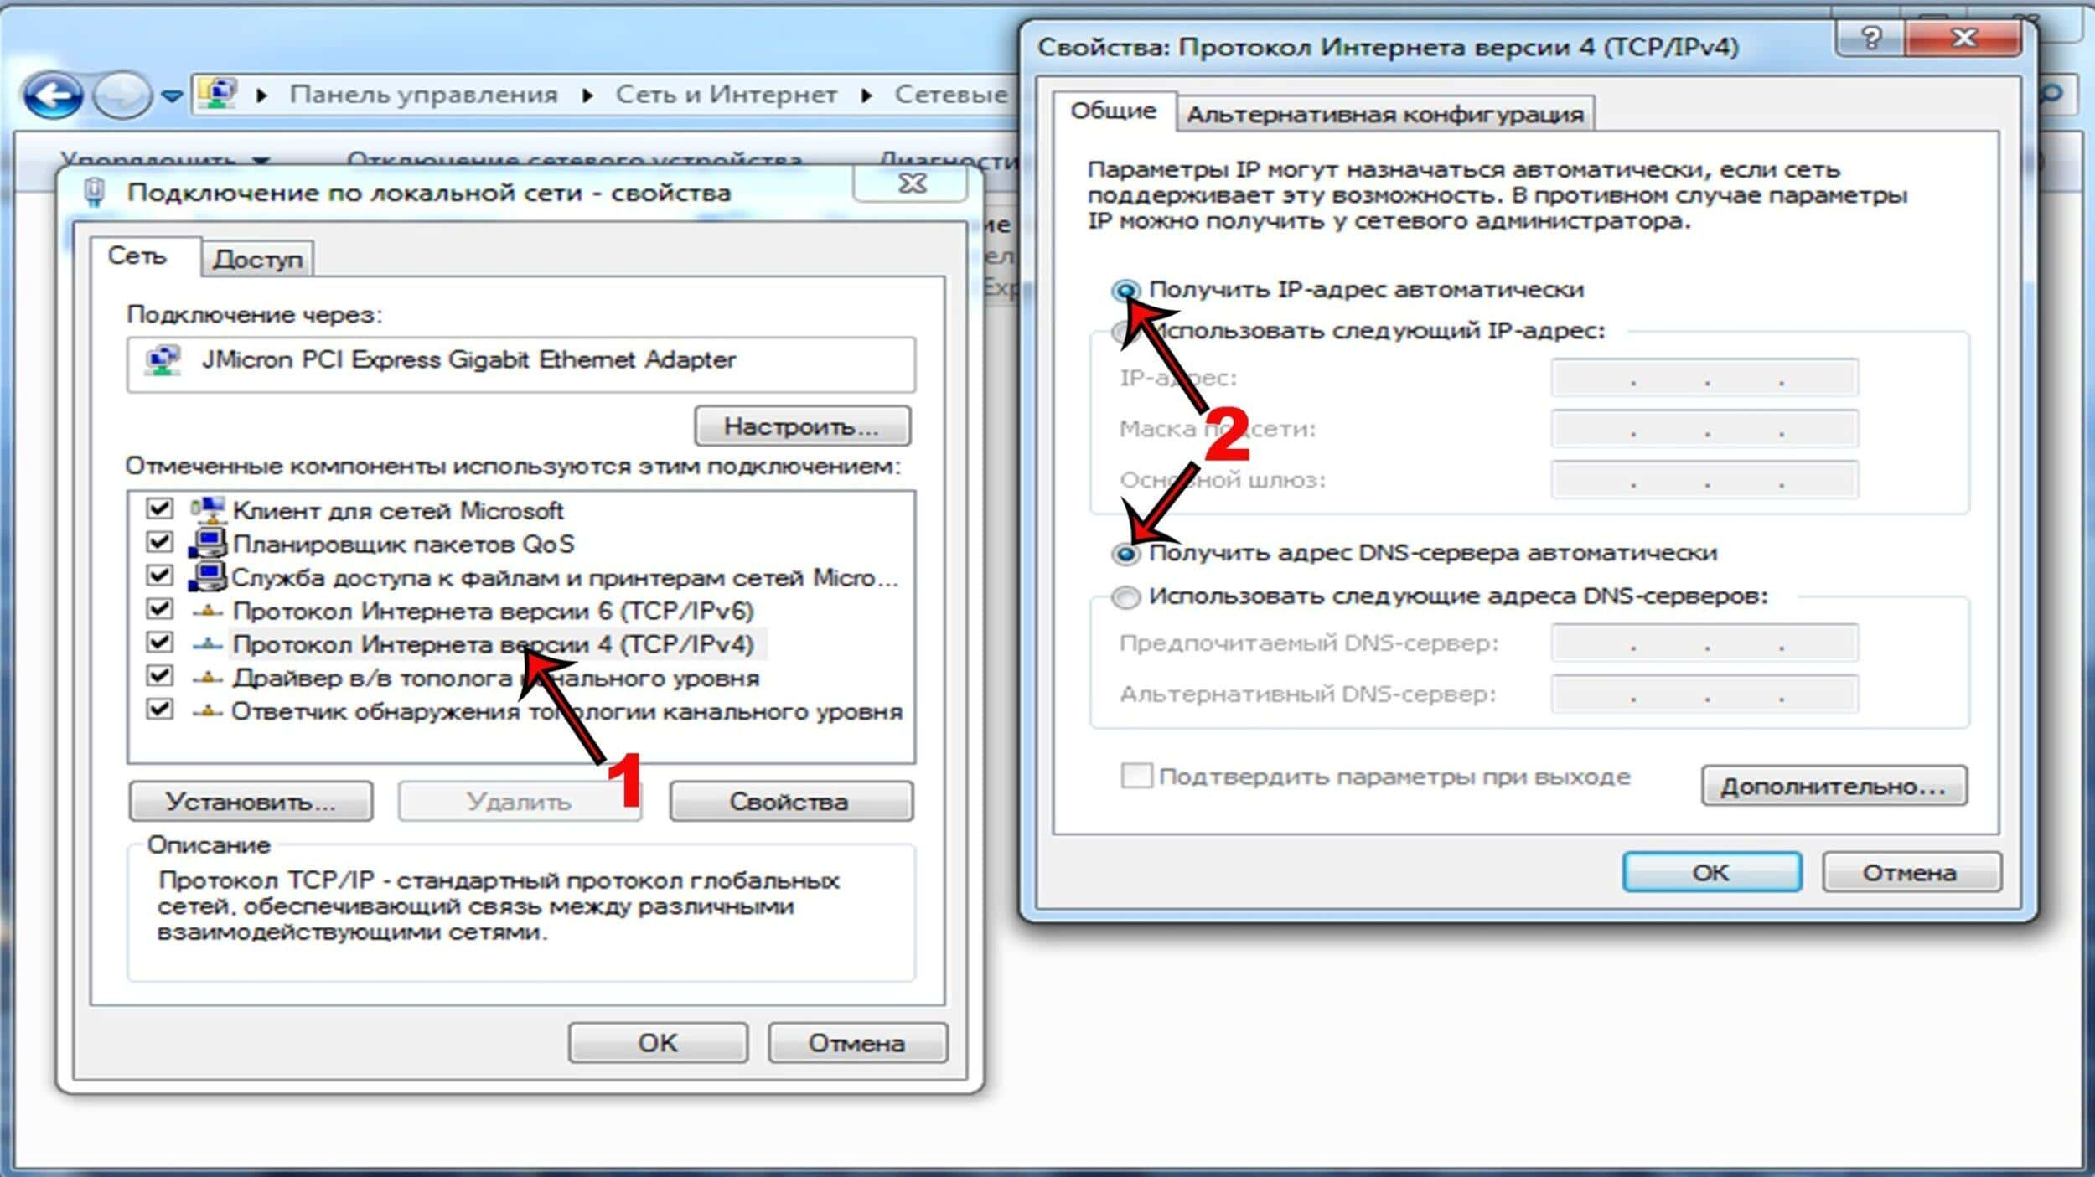Image resolution: width=2095 pixels, height=1177 pixels.
Task: Click the QoS Packet Scheduler icon
Action: coord(207,543)
